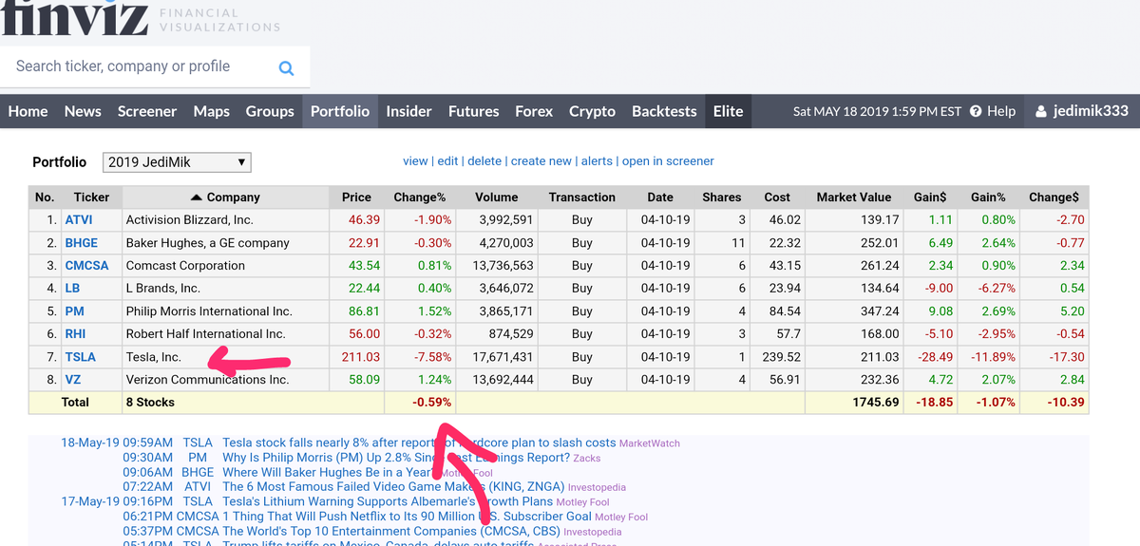
Task: Sort table by Cost column header
Action: point(777,198)
